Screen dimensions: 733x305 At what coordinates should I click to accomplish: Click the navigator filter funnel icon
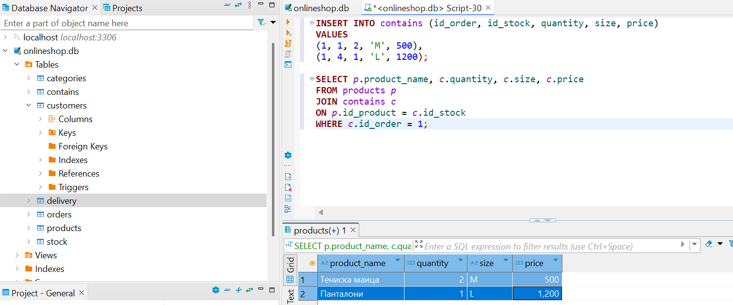pos(261,22)
